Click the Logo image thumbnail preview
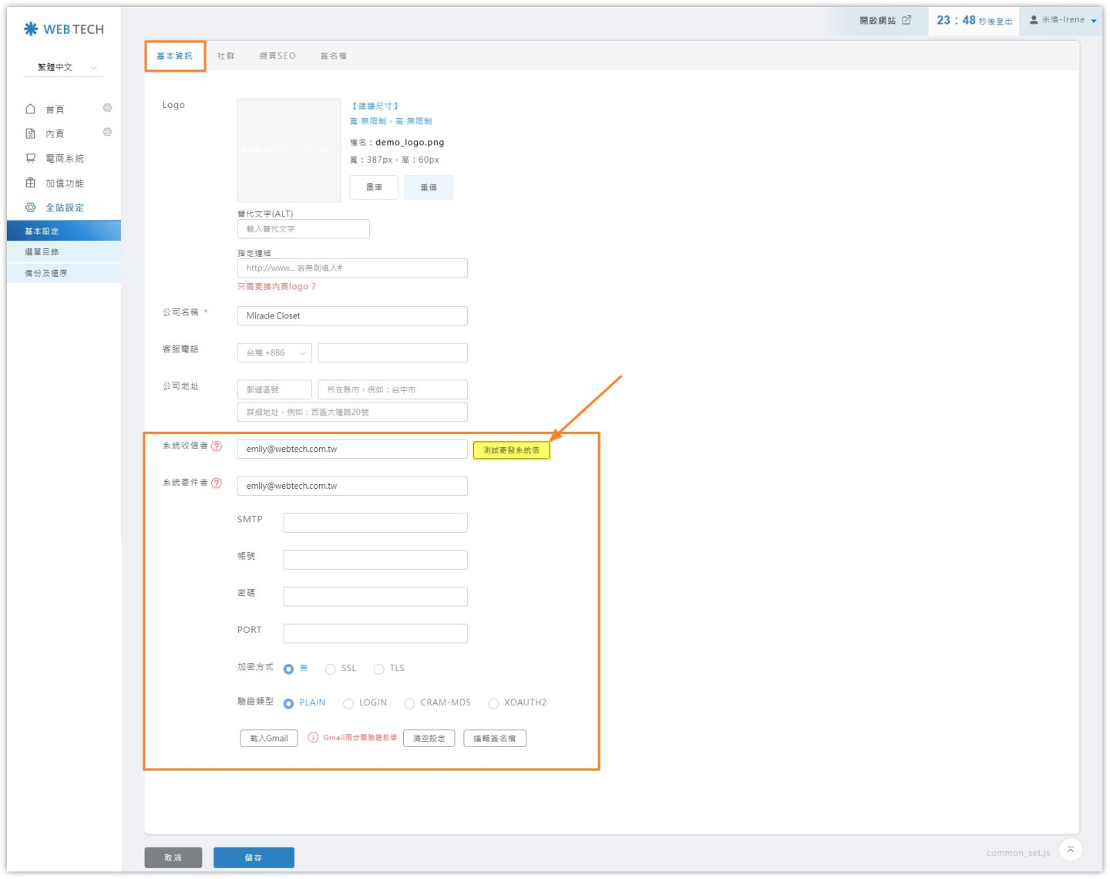1110x879 pixels. click(x=289, y=150)
